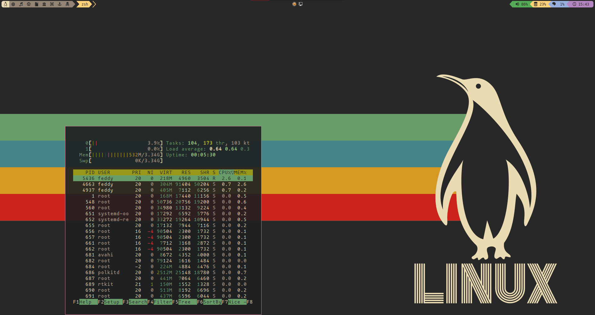Sort by the NI column header

pos(151,173)
